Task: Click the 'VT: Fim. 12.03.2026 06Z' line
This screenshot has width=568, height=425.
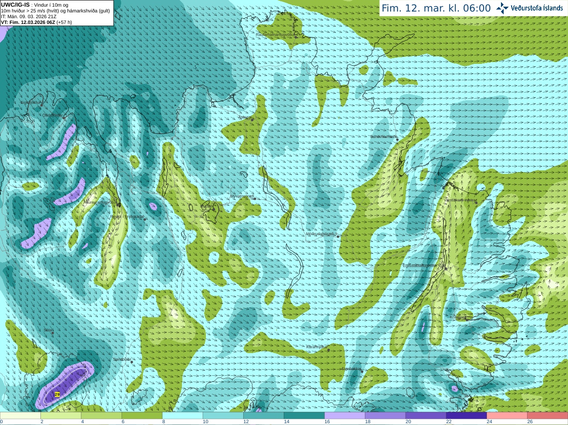Action: pyautogui.click(x=28, y=22)
